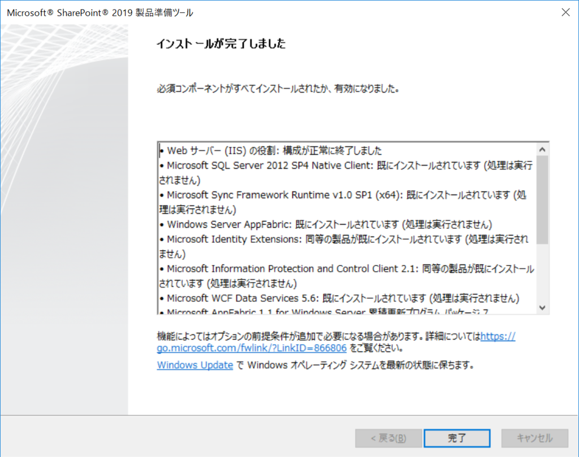Select the 'Microsoft WCF Data Services 5.6' line
579x457 pixels.
pyautogui.click(x=339, y=298)
